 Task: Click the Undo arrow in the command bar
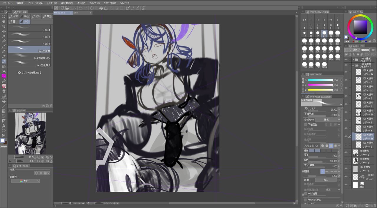pyautogui.click(x=80, y=8)
